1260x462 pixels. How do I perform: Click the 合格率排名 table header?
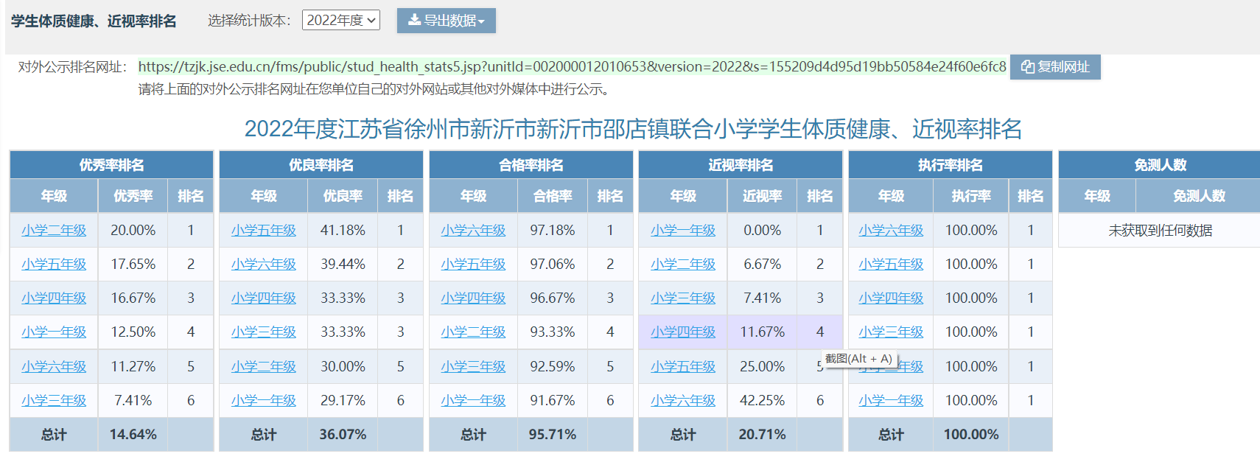(x=531, y=165)
